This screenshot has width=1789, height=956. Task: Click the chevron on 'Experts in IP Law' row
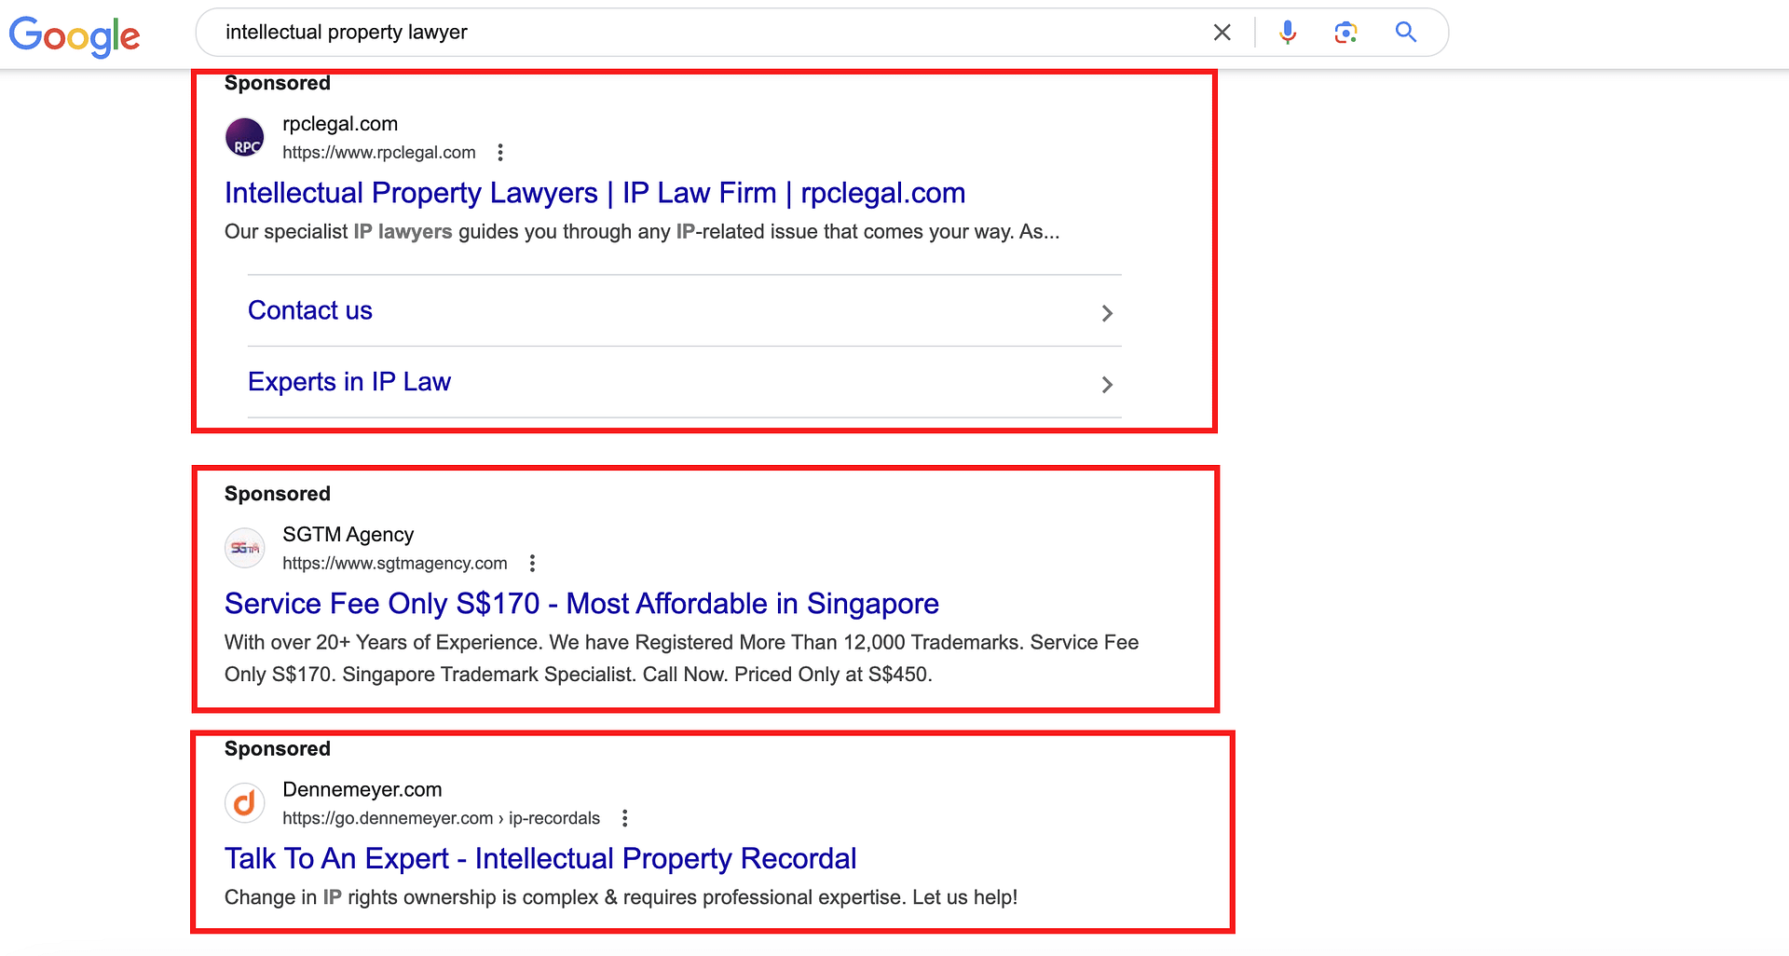click(x=1107, y=384)
